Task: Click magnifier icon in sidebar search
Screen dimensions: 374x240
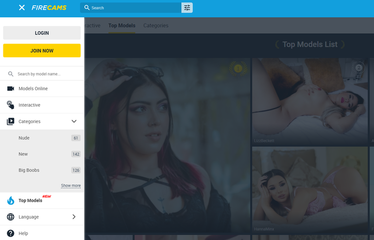Action: click(11, 74)
